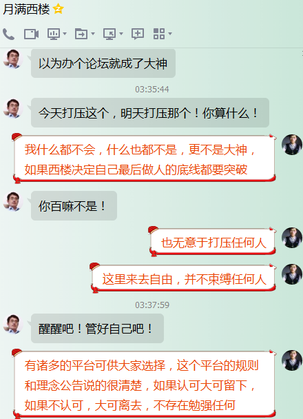
Task: Open the remote desktop control icon
Action: pyautogui.click(x=109, y=34)
